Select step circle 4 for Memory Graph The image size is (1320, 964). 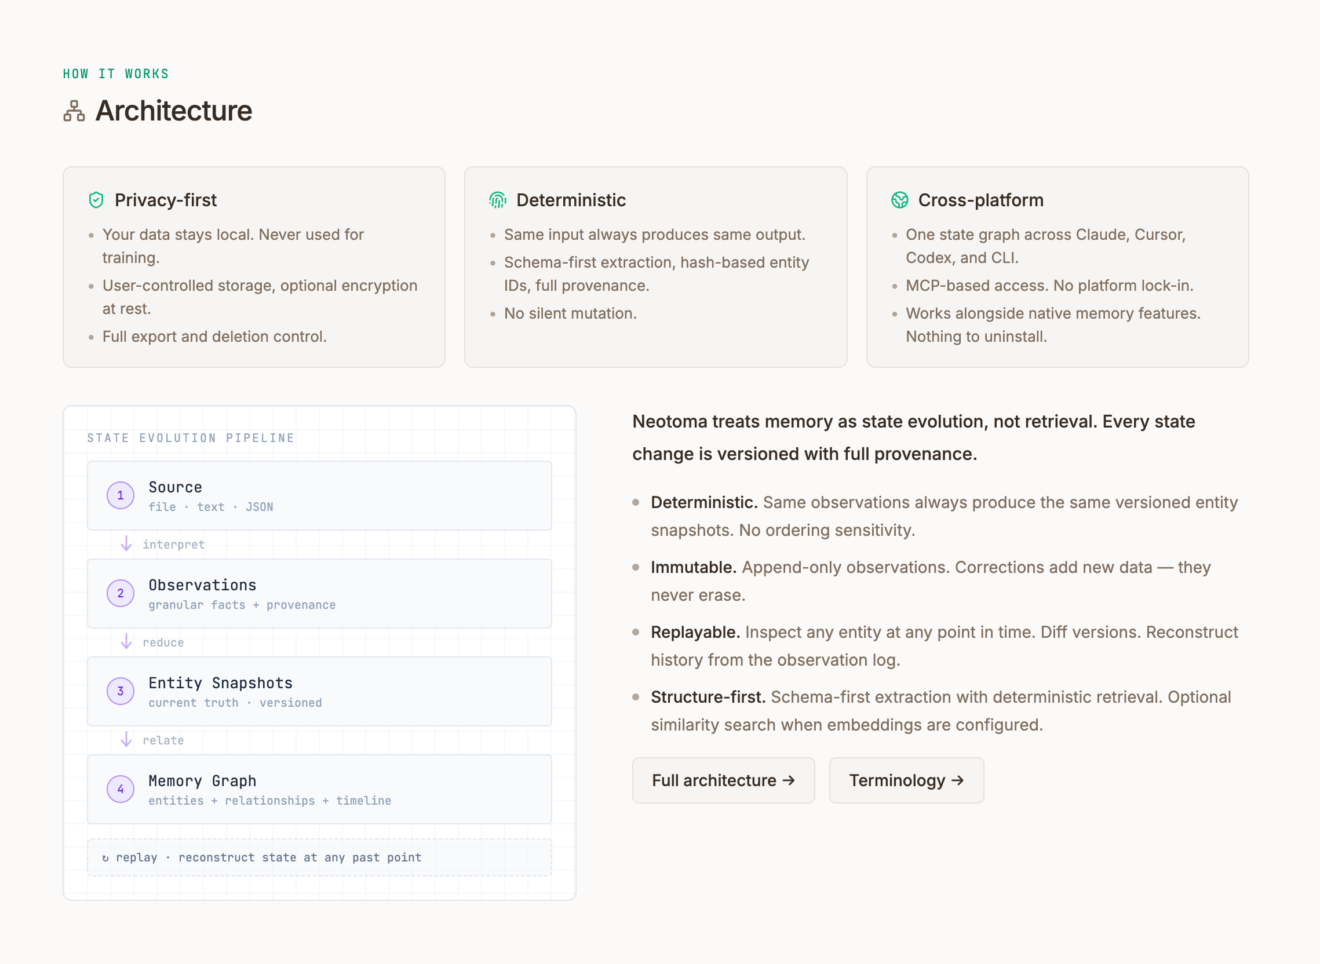pyautogui.click(x=120, y=790)
